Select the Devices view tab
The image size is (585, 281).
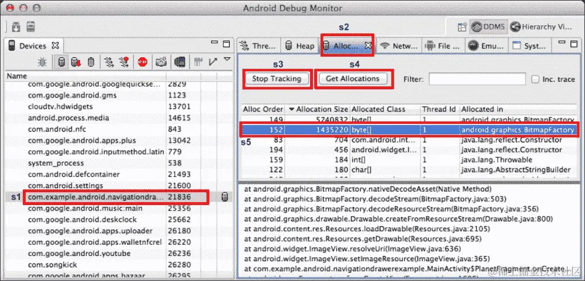[x=34, y=46]
